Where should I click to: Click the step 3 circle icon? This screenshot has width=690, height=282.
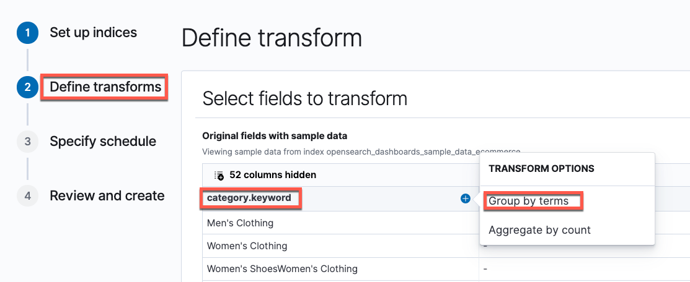pos(27,142)
